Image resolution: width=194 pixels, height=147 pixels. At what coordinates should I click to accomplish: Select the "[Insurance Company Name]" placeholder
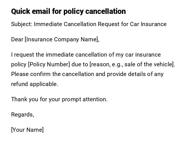[x=62, y=39]
